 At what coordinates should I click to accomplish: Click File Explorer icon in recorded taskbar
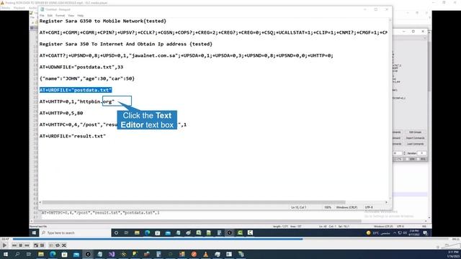(137, 233)
